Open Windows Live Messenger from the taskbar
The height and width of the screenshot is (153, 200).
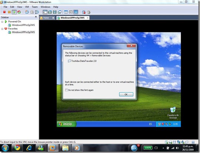[41, 148]
